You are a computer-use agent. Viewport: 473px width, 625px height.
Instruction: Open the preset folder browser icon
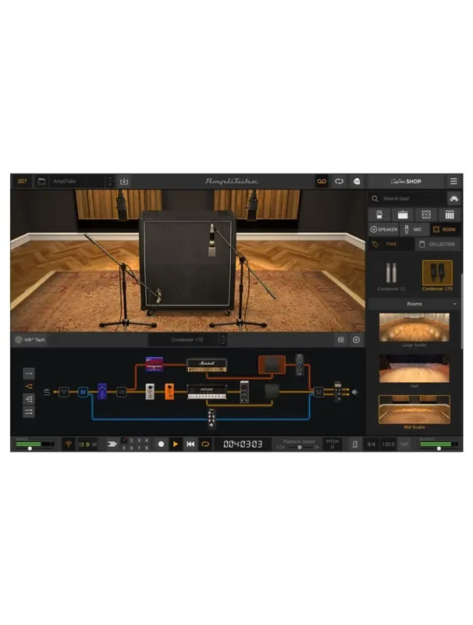tap(41, 181)
